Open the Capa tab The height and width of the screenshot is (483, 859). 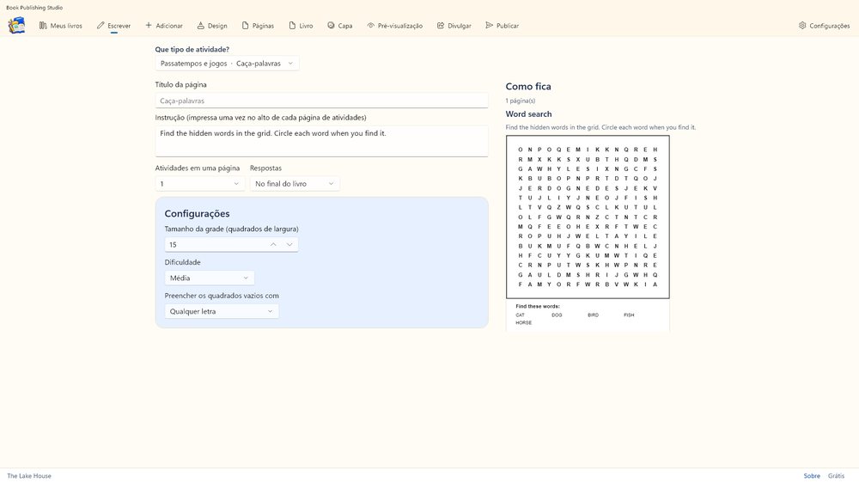point(340,26)
